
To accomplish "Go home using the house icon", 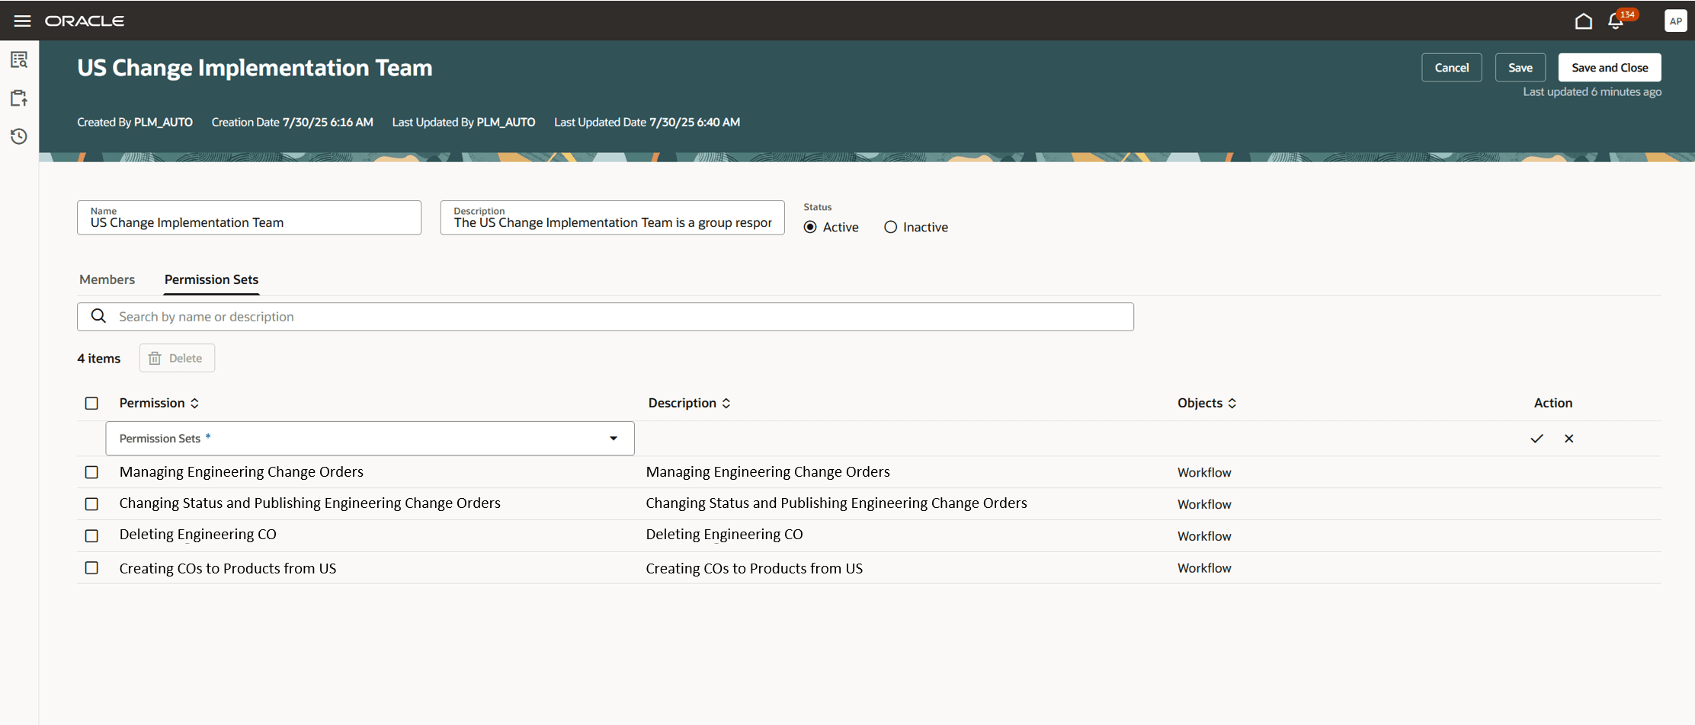I will pyautogui.click(x=1583, y=21).
